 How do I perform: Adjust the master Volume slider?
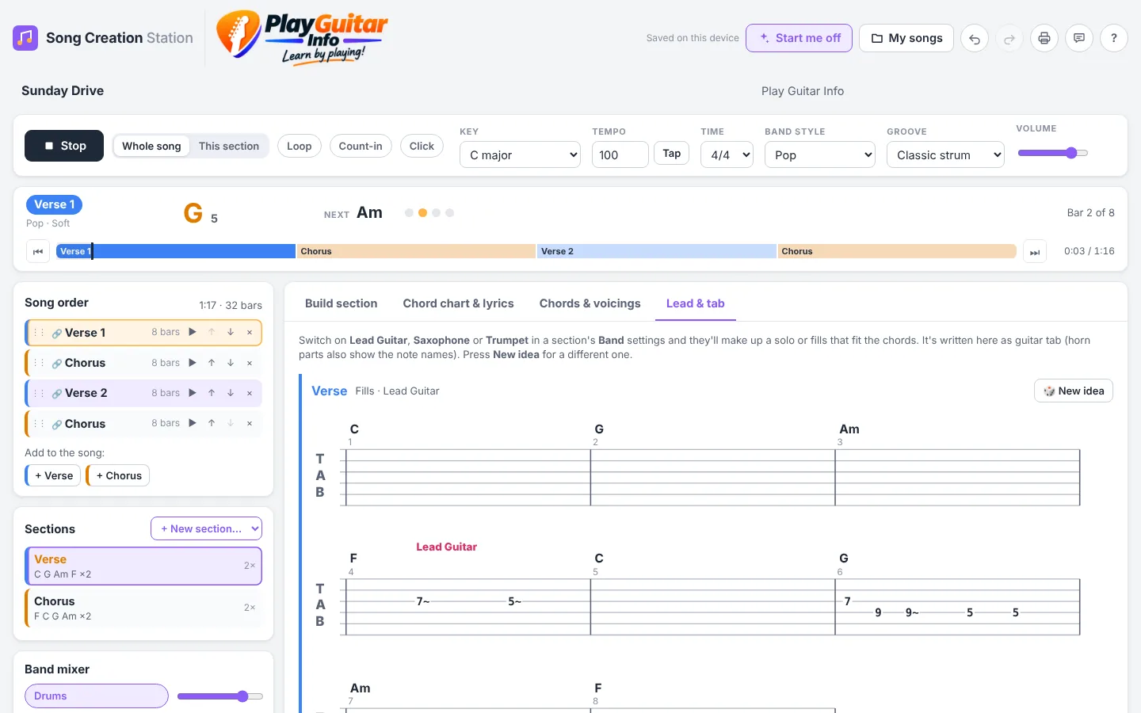(1053, 153)
